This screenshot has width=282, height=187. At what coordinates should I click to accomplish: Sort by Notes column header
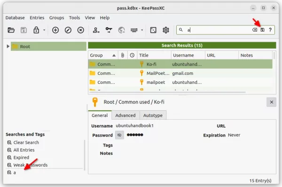click(255, 55)
